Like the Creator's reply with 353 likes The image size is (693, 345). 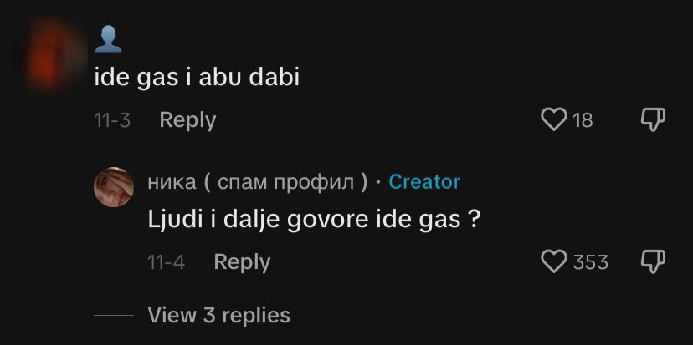point(554,261)
